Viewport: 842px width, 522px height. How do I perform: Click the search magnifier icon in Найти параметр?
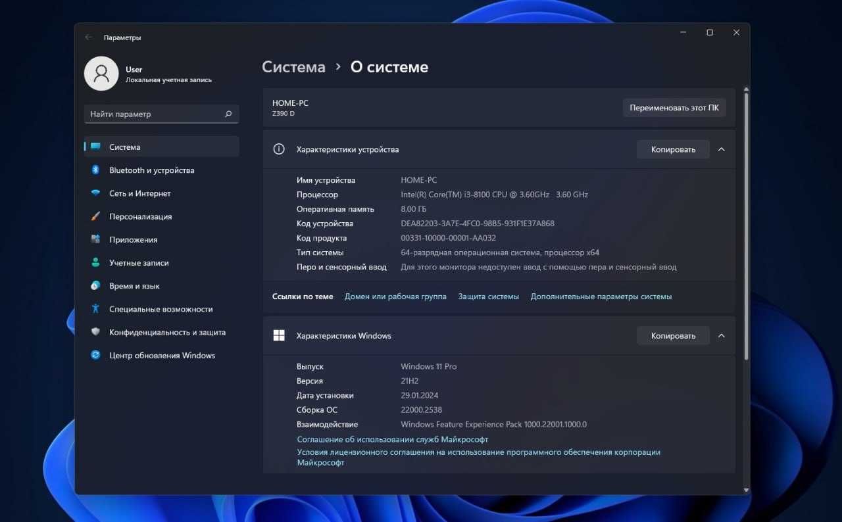tap(228, 114)
